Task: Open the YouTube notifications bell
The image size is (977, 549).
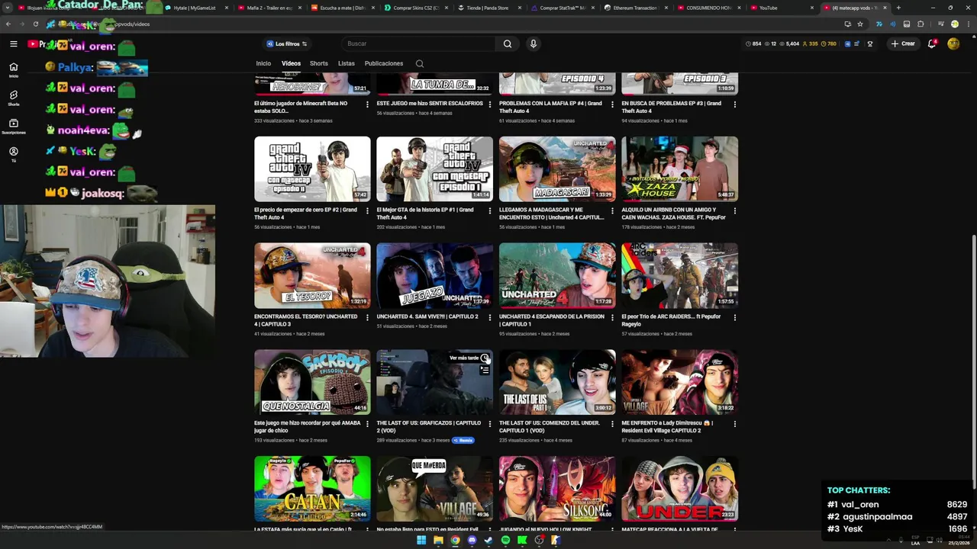Action: point(932,44)
